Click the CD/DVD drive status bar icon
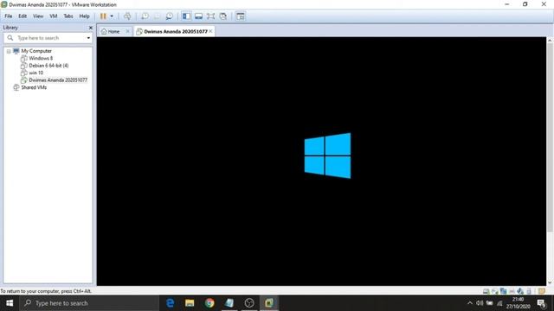Screen dimensions: 554x311 pos(495,291)
